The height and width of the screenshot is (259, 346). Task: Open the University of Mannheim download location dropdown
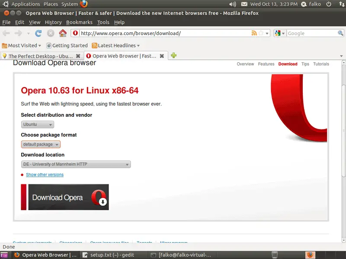coord(76,164)
